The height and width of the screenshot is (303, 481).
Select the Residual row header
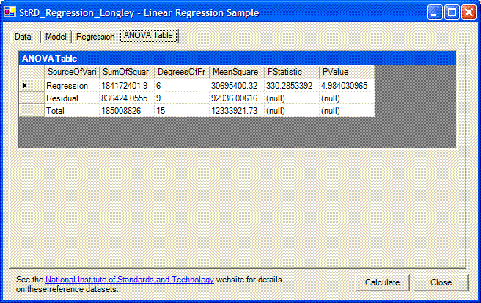[32, 98]
